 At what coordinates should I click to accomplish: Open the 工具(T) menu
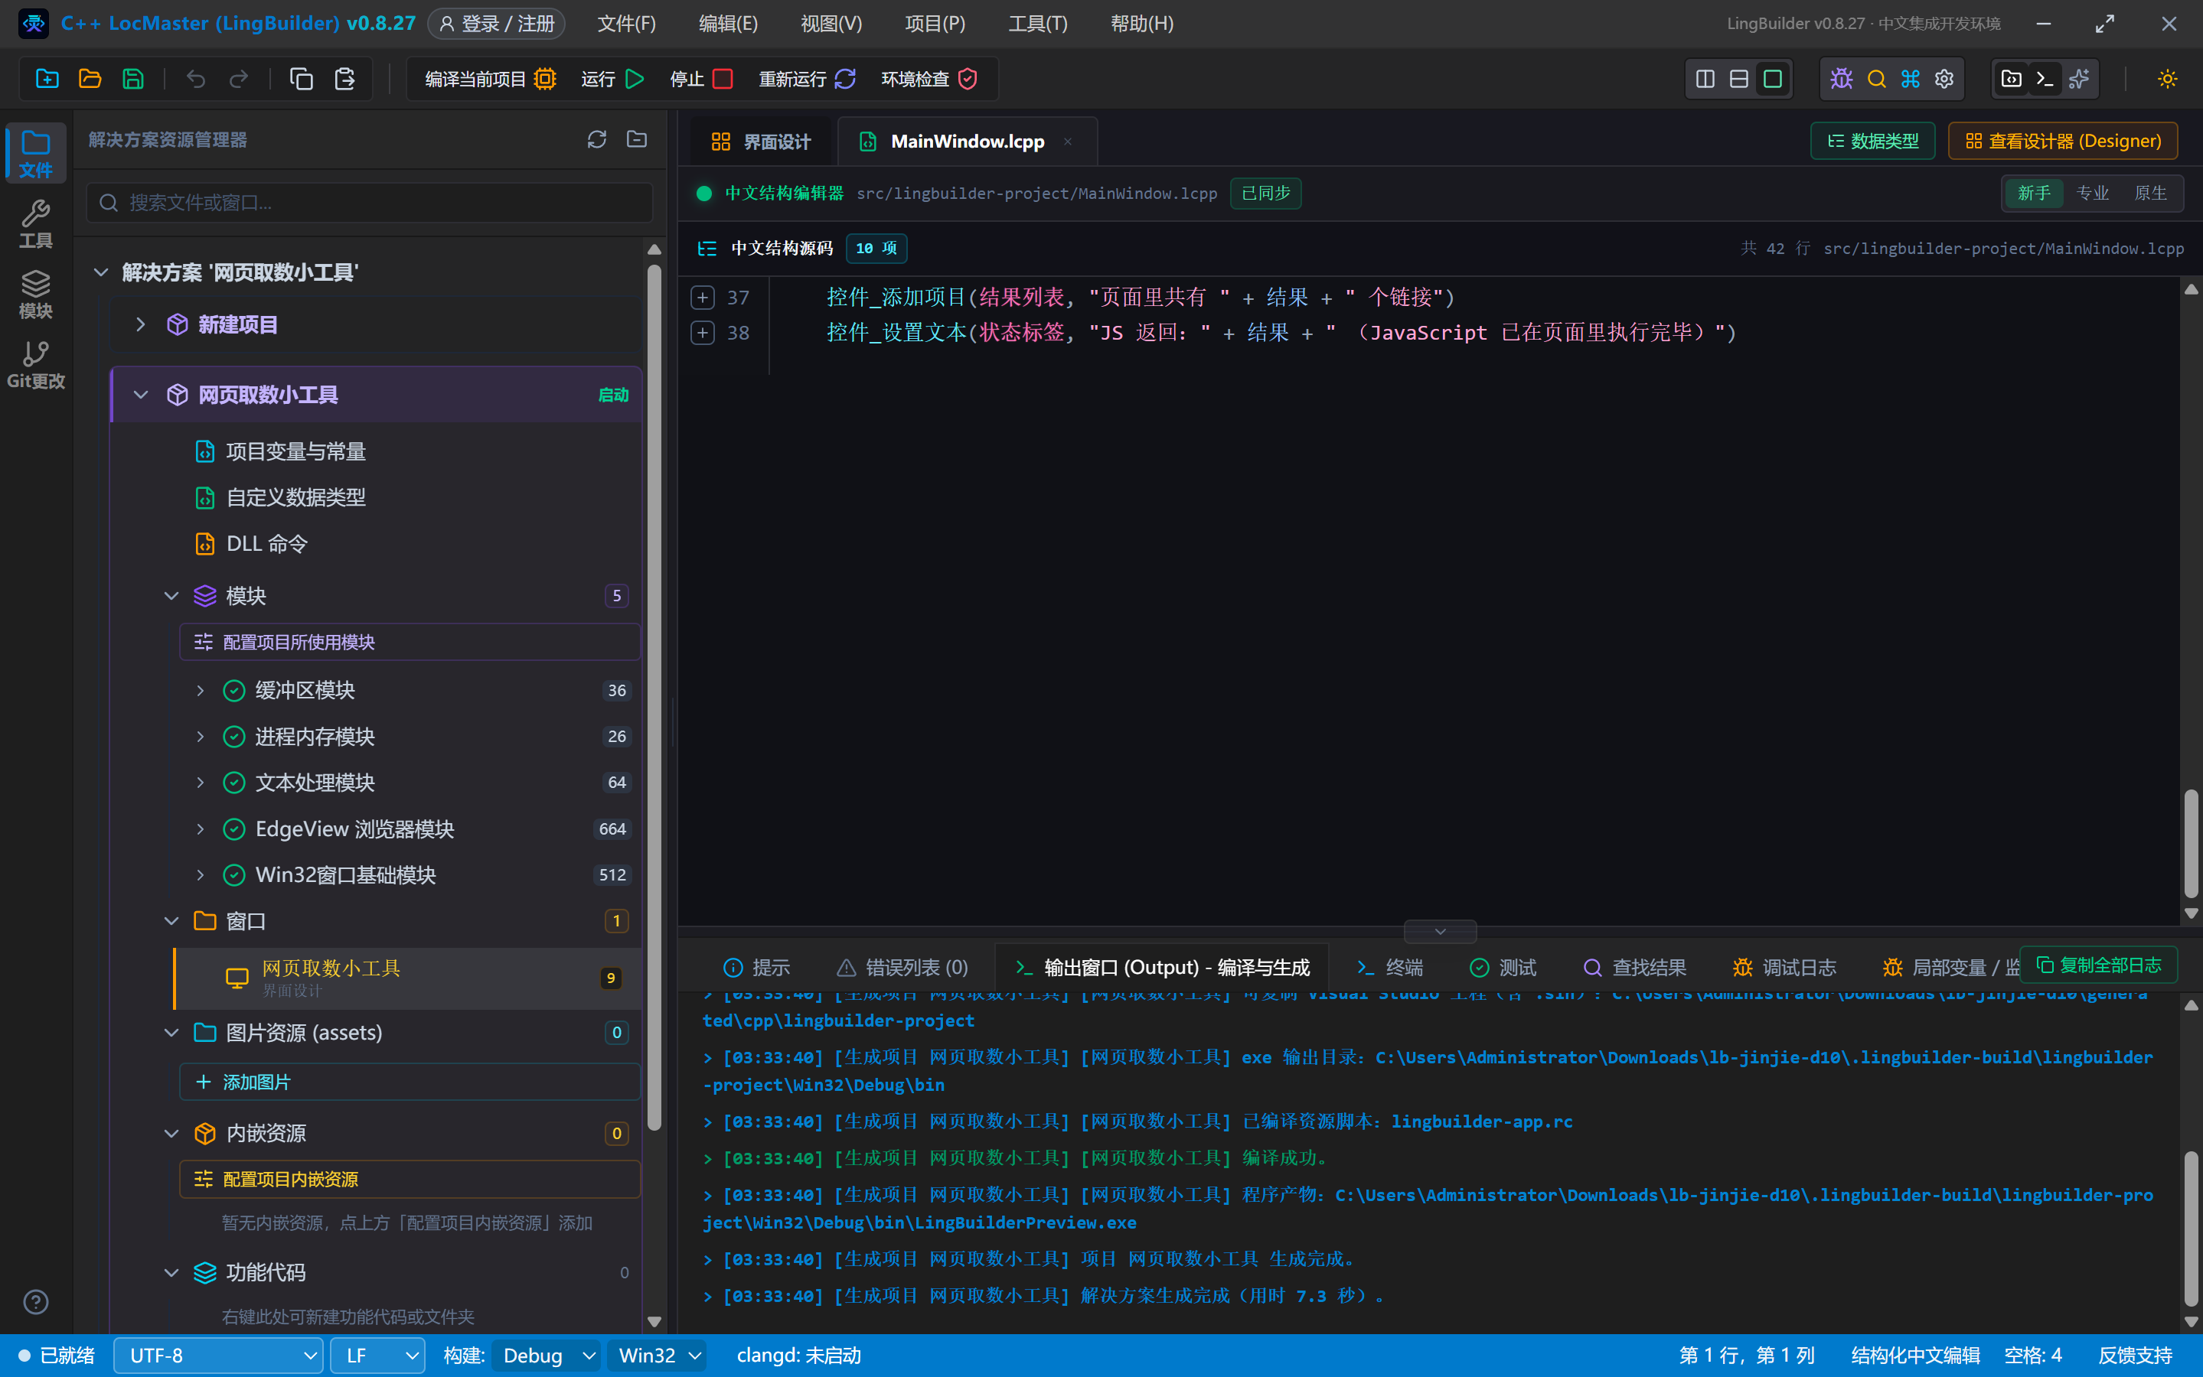[x=1036, y=24]
